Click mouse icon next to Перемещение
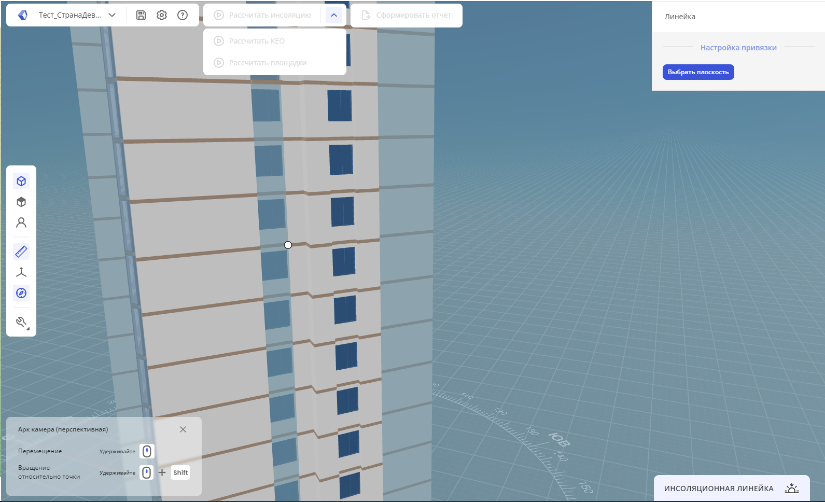Viewport: 825px width, 502px height. coord(147,451)
